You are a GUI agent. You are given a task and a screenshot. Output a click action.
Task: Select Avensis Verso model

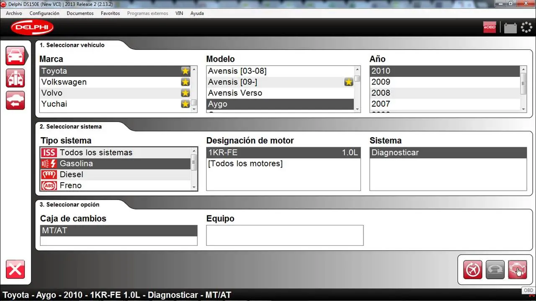pyautogui.click(x=280, y=93)
